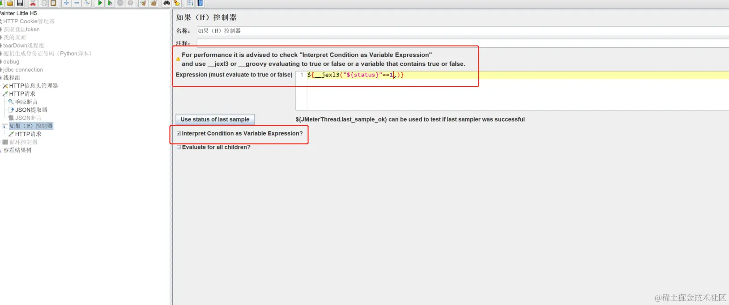This screenshot has height=305, width=729.
Task: Uncheck Interpret Condition as Variable Expression
Action: tap(179, 133)
